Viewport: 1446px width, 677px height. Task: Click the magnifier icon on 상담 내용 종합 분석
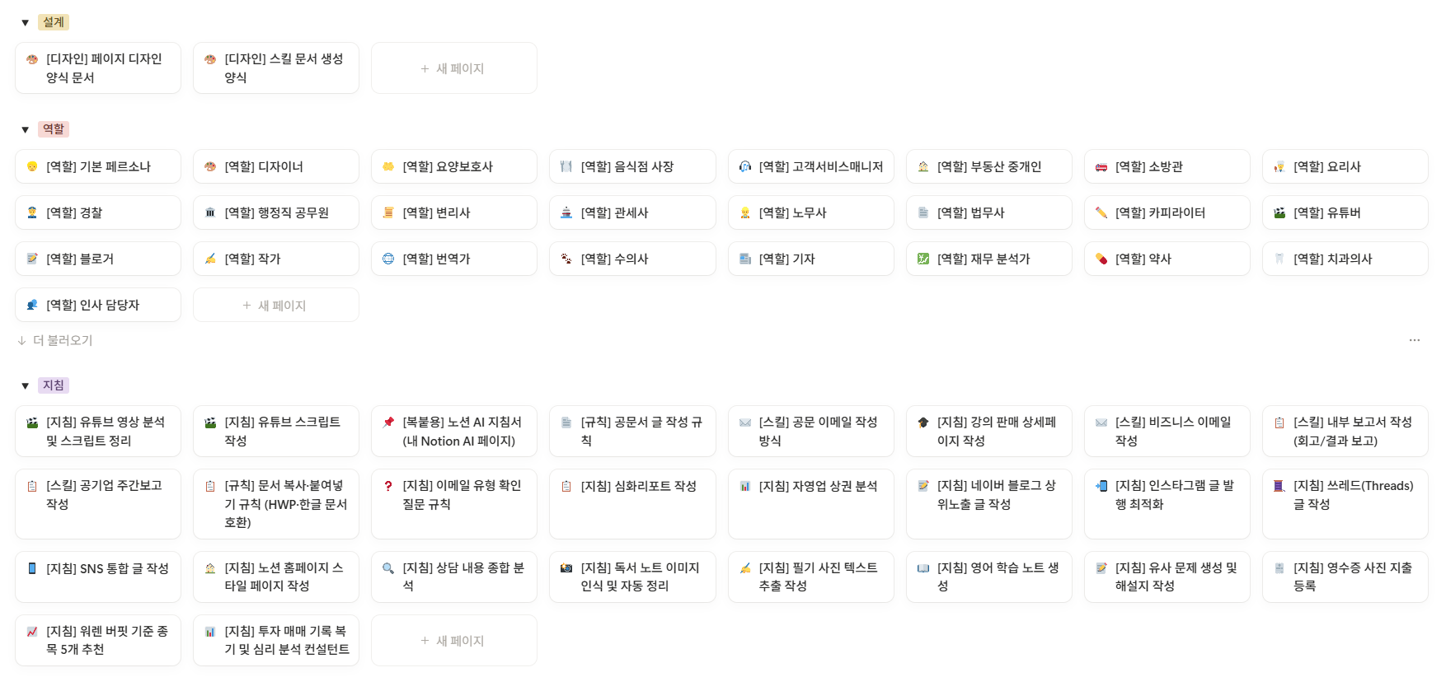388,568
